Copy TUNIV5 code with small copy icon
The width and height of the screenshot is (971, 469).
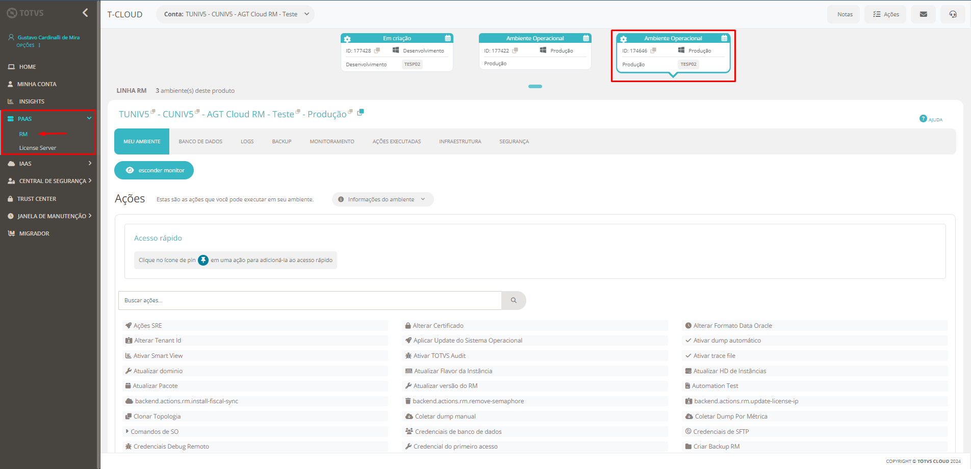pyautogui.click(x=153, y=111)
